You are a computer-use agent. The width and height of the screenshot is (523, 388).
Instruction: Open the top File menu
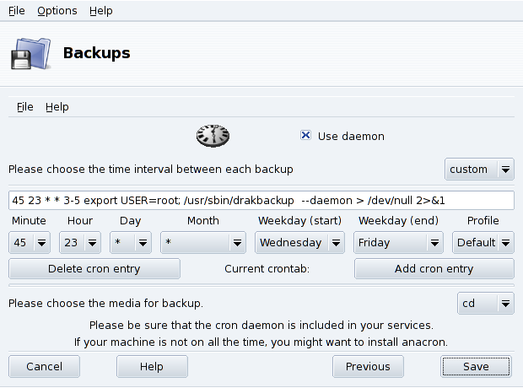coord(16,11)
